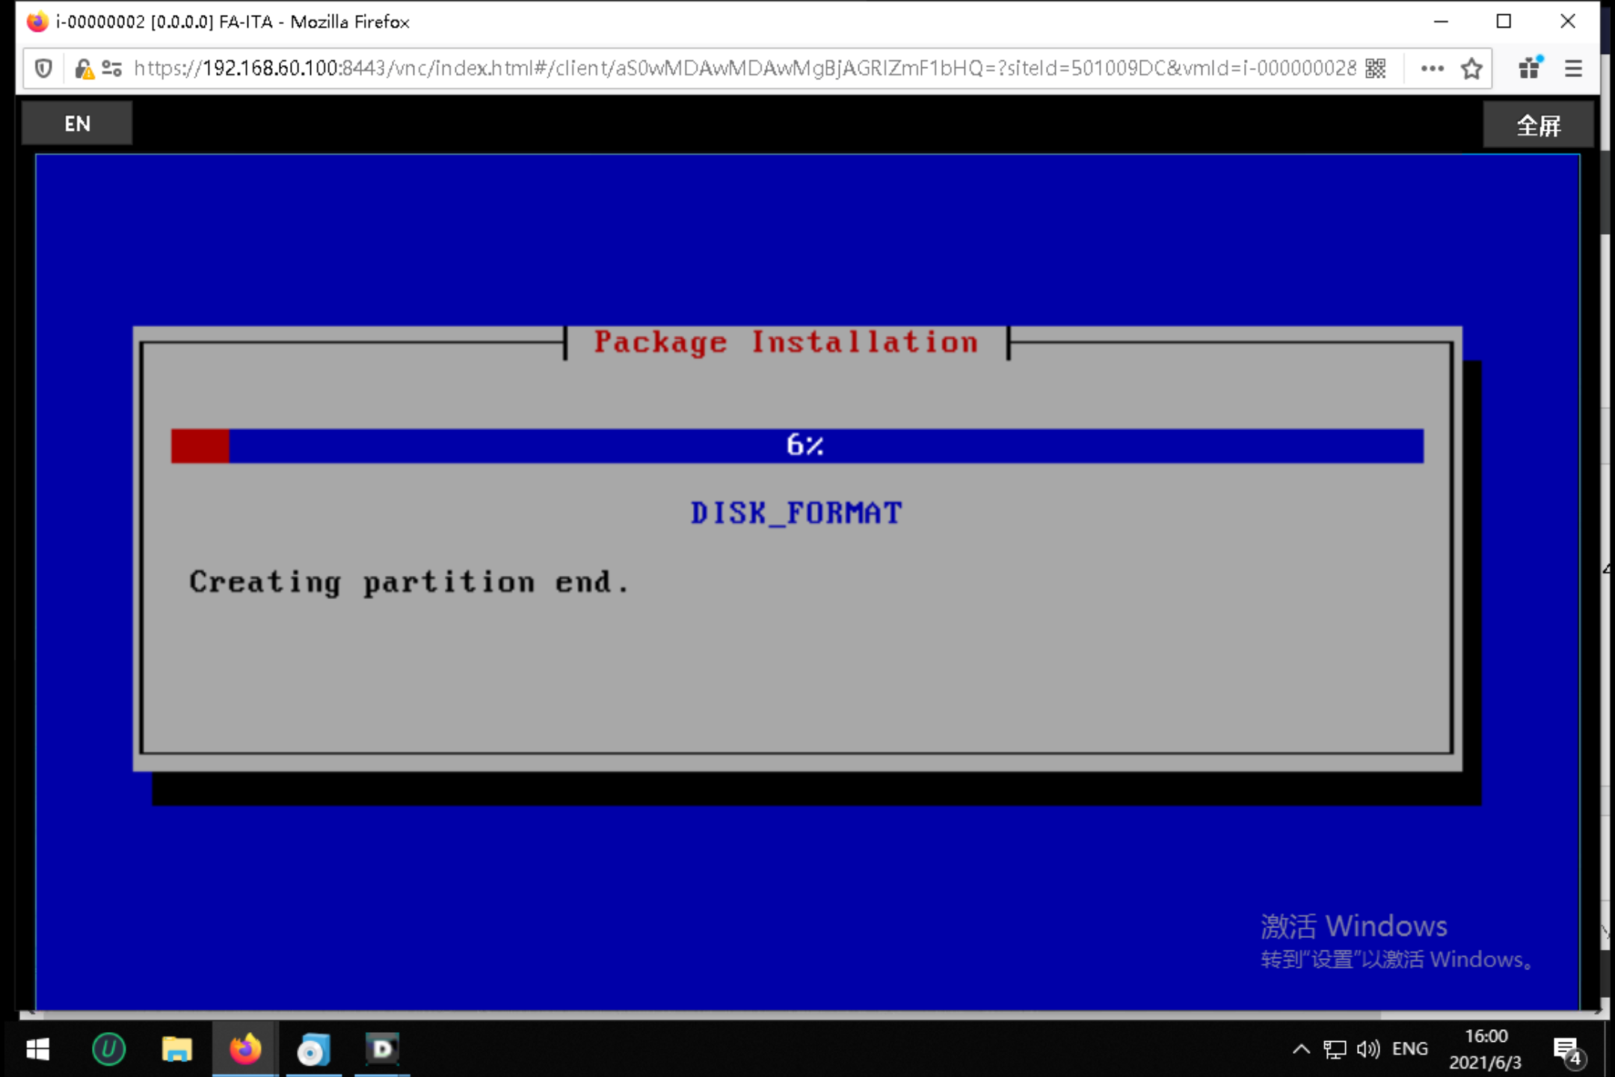Switch to the Firefox taskbar button

point(245,1049)
